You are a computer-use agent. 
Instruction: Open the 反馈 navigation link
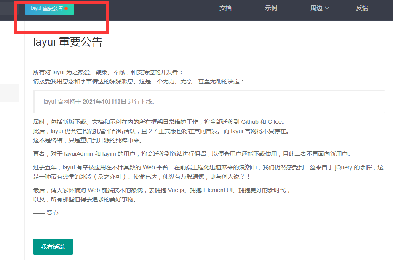pyautogui.click(x=362, y=8)
